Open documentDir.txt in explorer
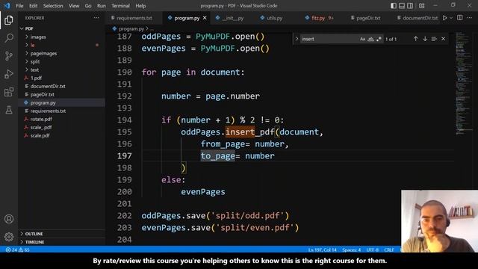Image resolution: width=478 pixels, height=269 pixels. pyautogui.click(x=48, y=87)
